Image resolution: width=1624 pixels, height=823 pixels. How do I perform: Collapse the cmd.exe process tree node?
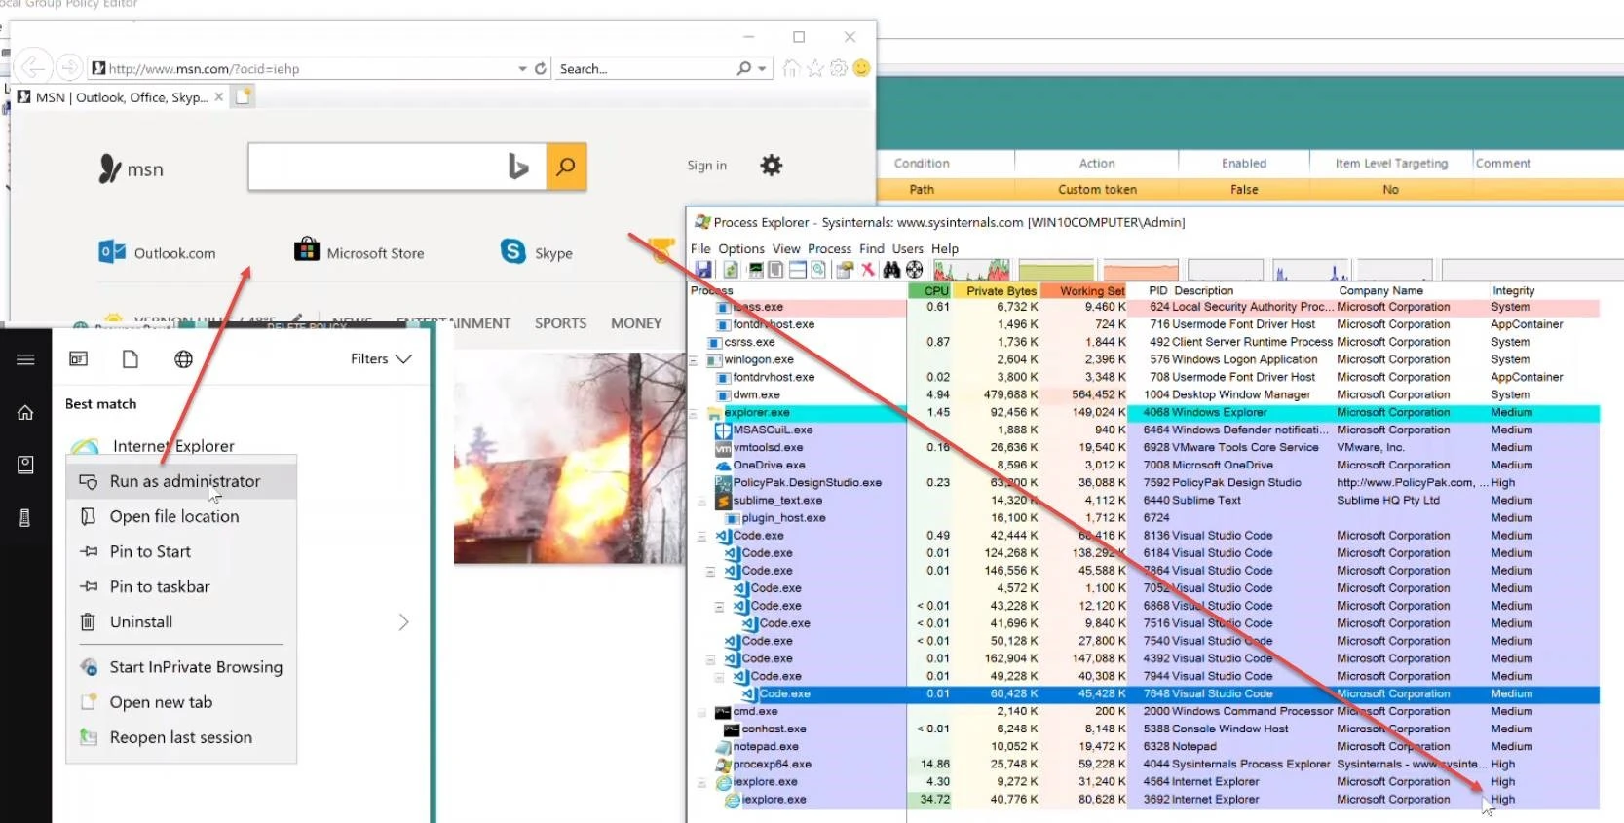click(x=701, y=712)
